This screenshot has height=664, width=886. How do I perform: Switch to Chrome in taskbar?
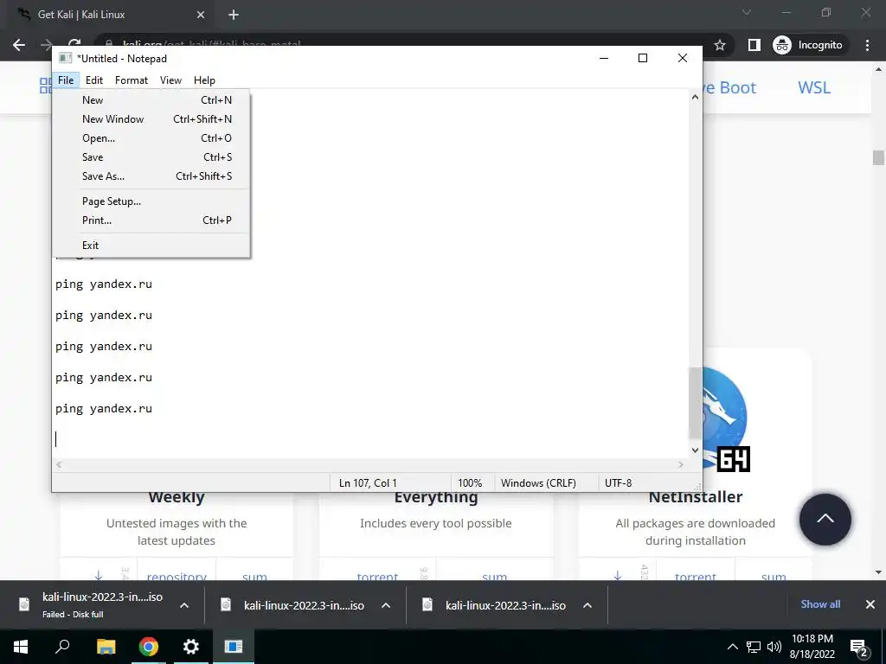149,647
